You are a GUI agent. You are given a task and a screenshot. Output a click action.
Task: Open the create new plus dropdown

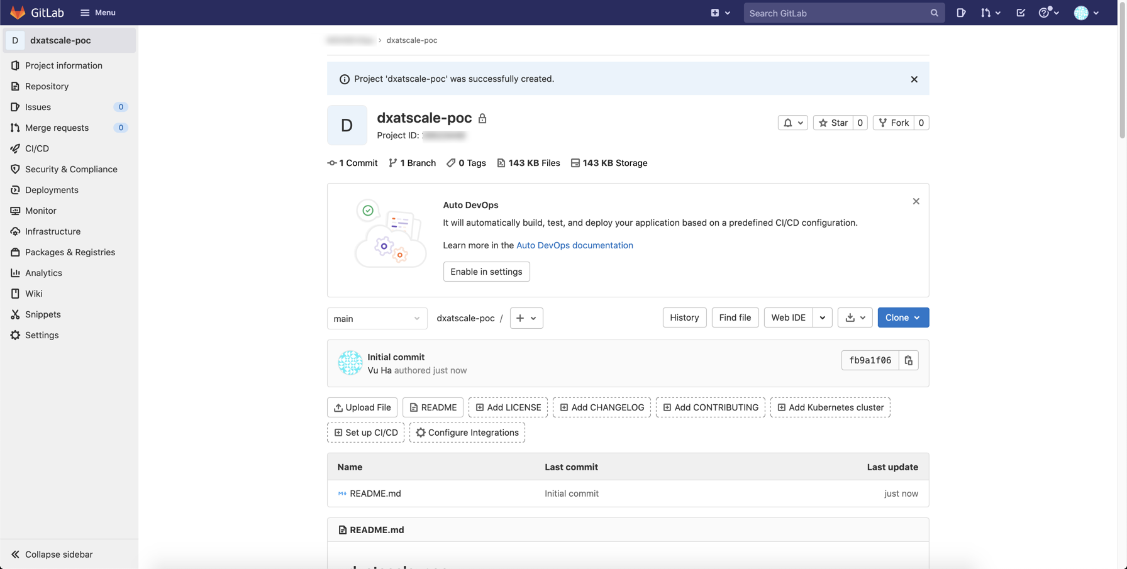point(720,13)
